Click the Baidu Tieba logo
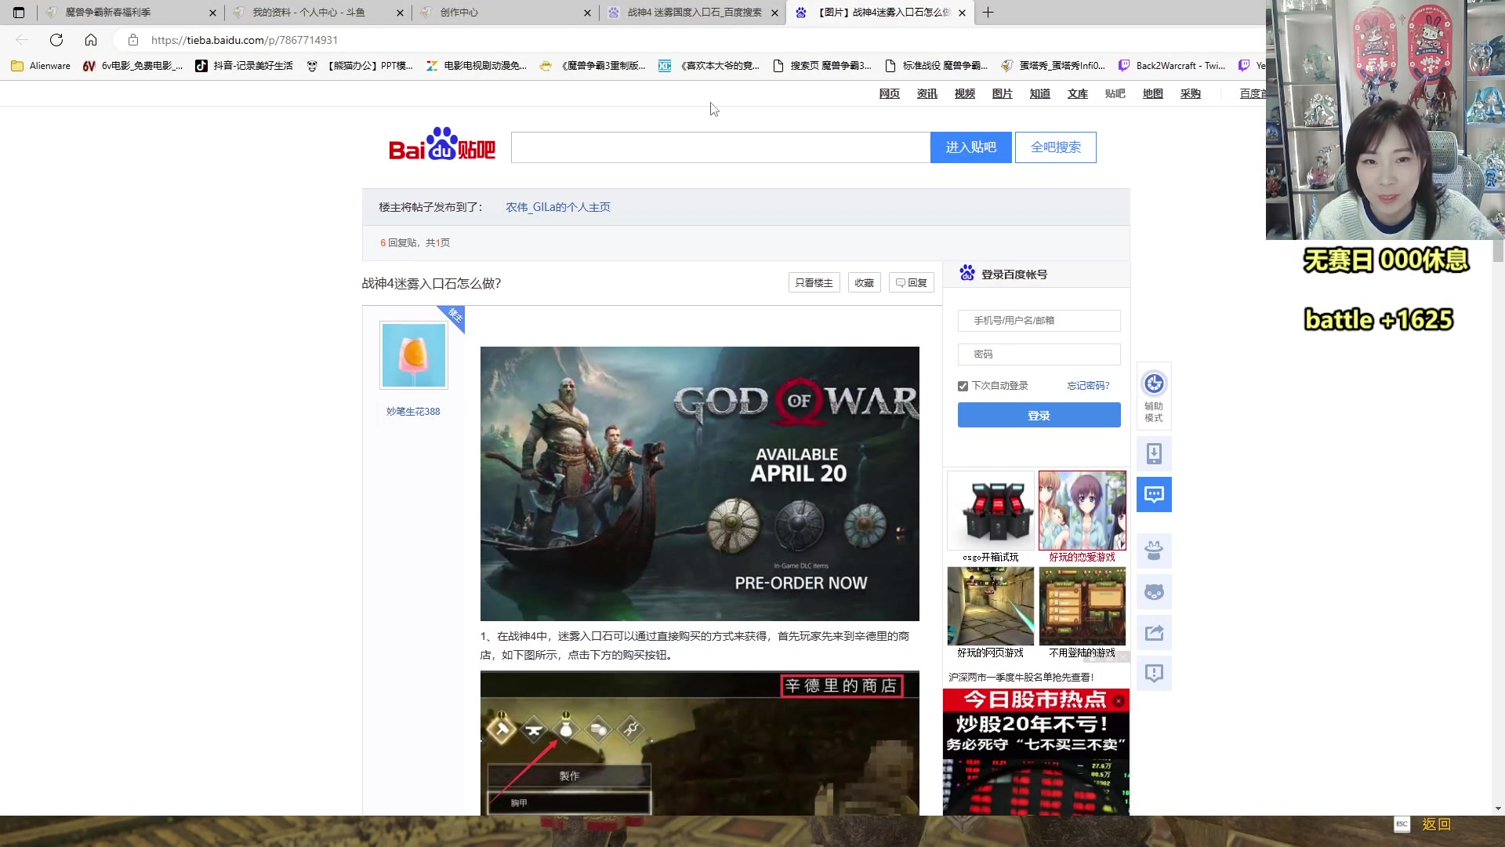 [442, 144]
